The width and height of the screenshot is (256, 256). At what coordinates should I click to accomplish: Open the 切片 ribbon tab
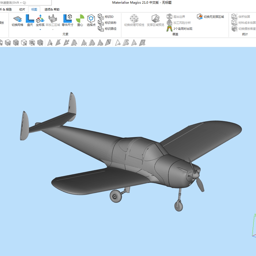click(x=22, y=10)
